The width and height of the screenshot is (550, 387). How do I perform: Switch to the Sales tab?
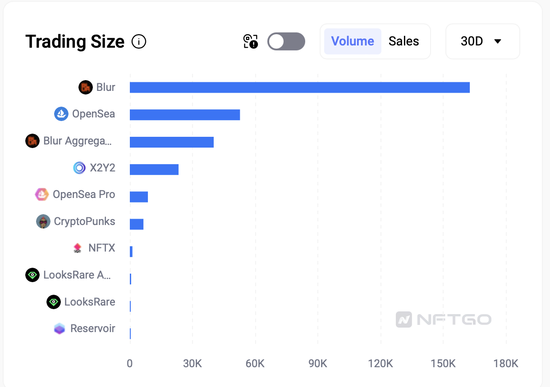tap(404, 41)
